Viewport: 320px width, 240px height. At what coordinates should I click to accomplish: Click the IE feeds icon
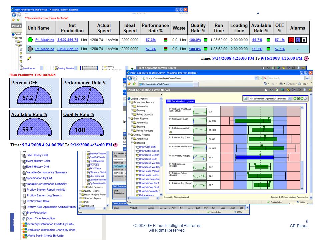pos(273,84)
